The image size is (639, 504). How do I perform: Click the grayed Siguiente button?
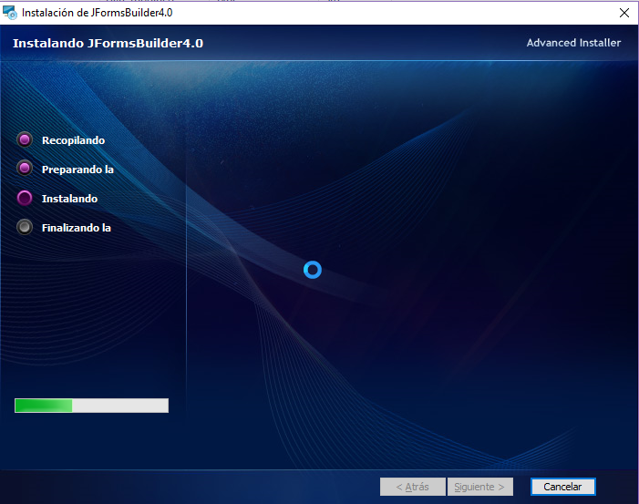479,487
